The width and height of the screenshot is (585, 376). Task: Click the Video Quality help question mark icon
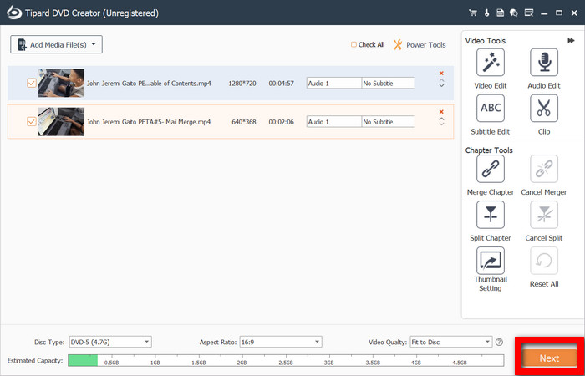[x=499, y=342]
